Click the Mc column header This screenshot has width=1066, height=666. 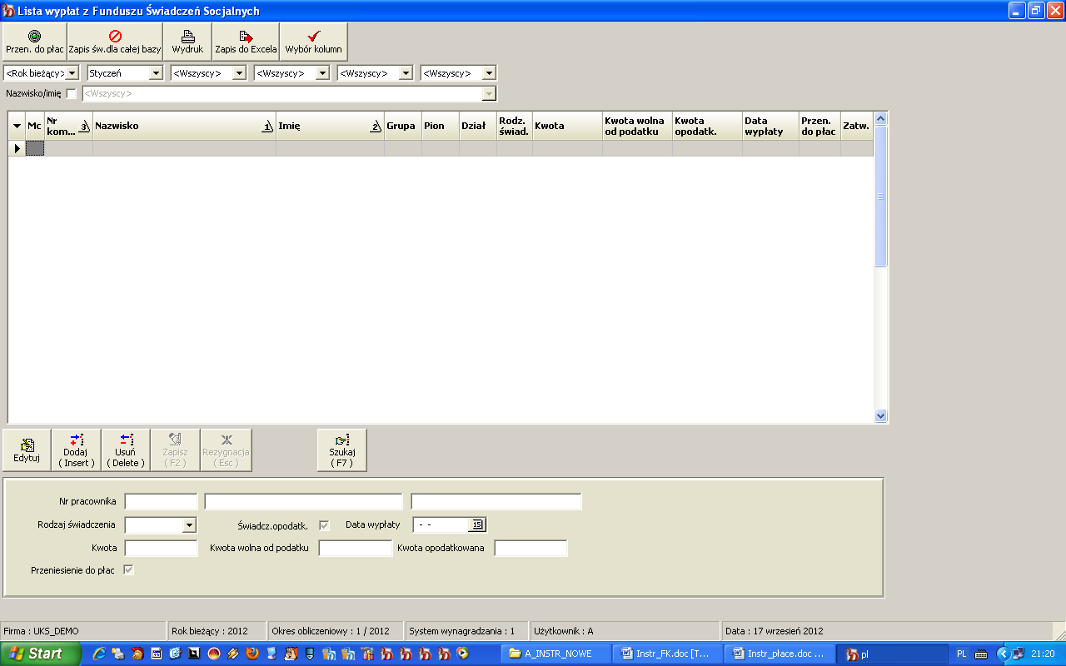tap(34, 126)
